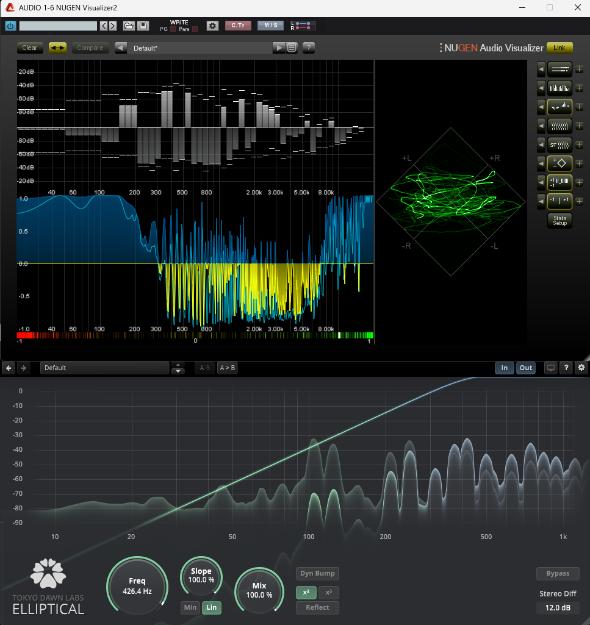Toggle the C.Tr button
Screen dimensions: 590x625
pyautogui.click(x=238, y=26)
